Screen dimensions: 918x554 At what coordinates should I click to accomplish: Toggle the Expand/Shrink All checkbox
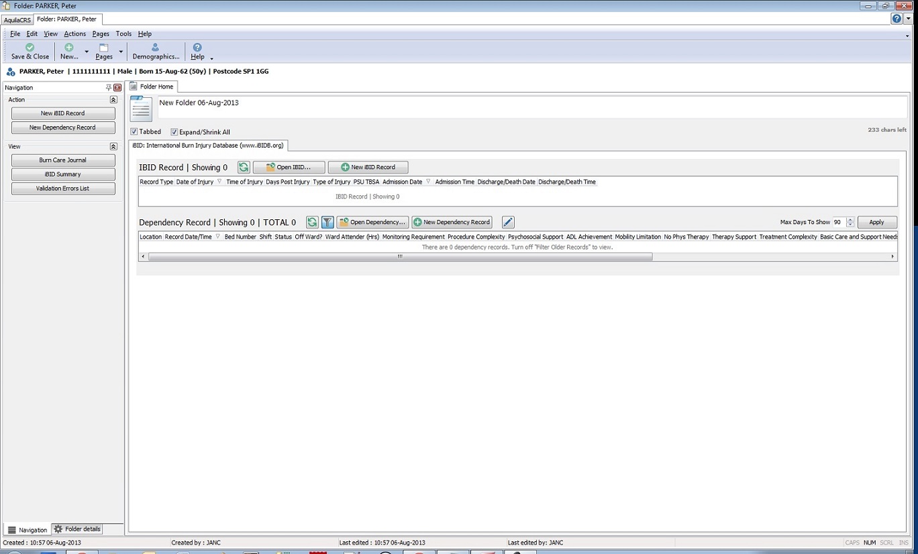[x=174, y=132]
